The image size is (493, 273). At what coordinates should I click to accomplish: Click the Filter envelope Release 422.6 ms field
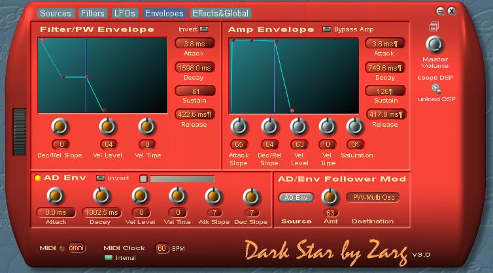tap(195, 114)
